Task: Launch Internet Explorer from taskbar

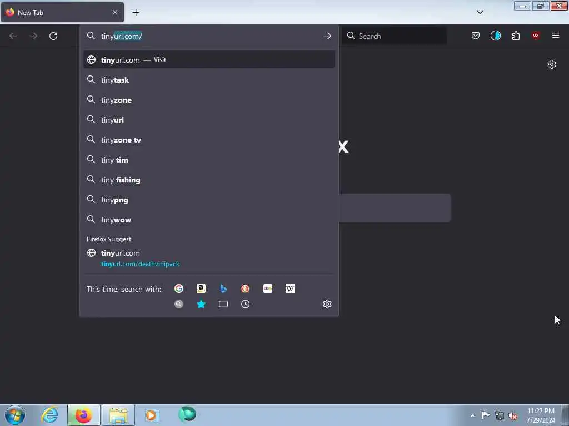Action: pos(49,415)
